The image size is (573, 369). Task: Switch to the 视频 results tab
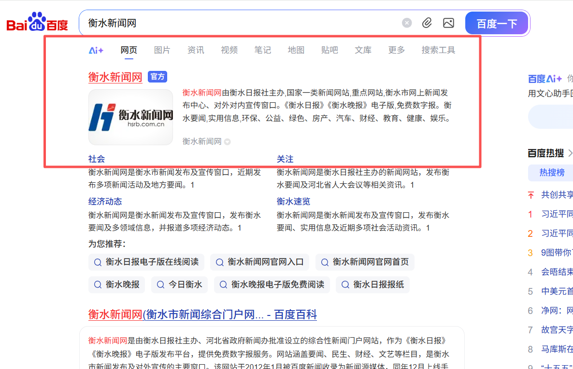229,50
